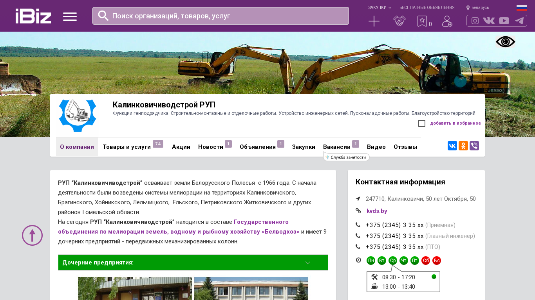Click the 'Служба занятости' badge
Image resolution: width=535 pixels, height=300 pixels.
(347, 157)
